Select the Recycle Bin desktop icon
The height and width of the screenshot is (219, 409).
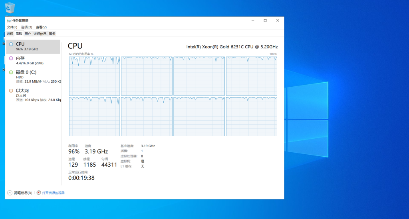coord(10,8)
